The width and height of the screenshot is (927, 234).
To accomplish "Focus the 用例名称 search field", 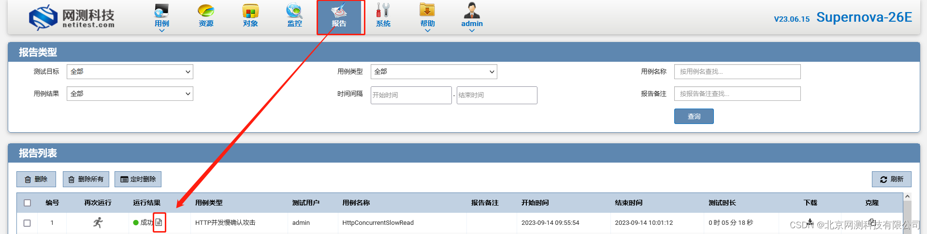I will (x=738, y=71).
